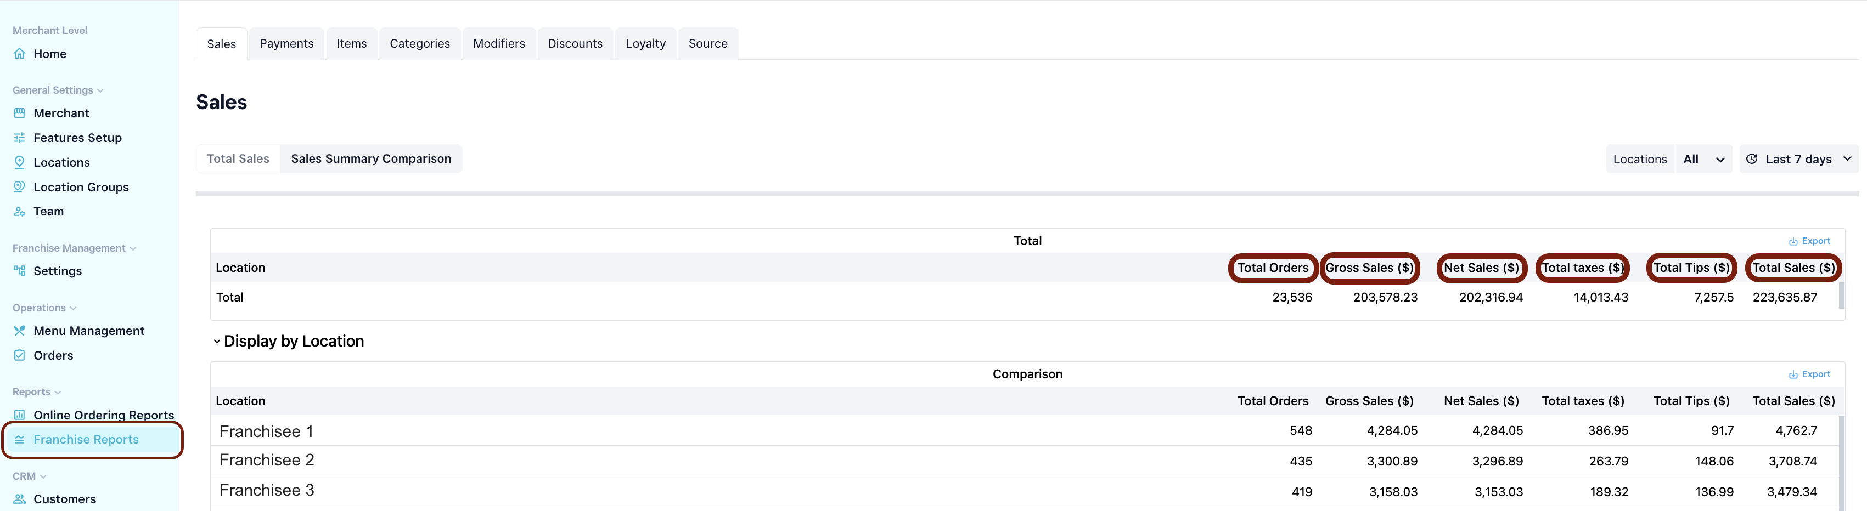
Task: Click the Features Setup sliders icon
Action: click(x=20, y=138)
